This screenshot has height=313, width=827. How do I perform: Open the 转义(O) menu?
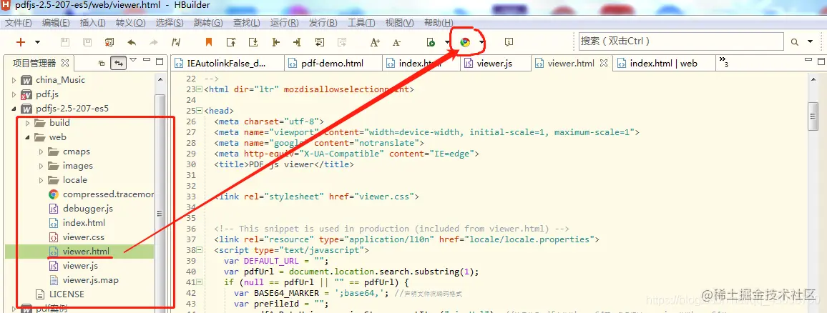[x=130, y=23]
